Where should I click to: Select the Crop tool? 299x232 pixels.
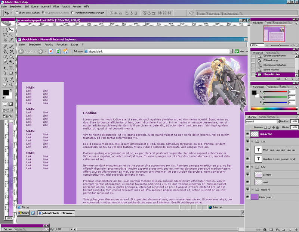point(5,40)
